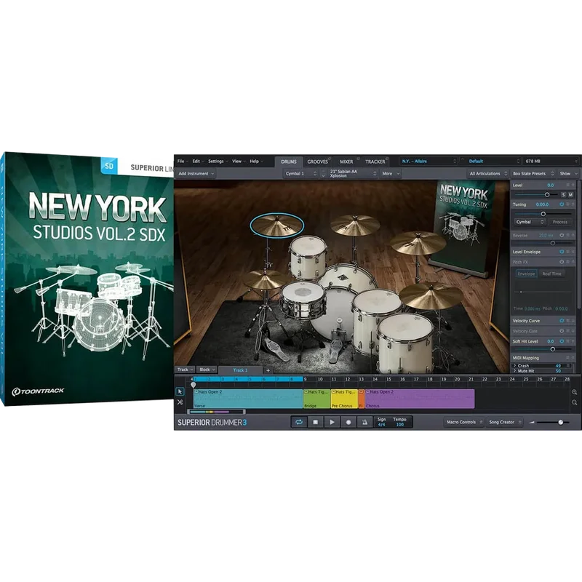Select the green Bridge song block
Viewport: 582px width, 582px height.
(x=316, y=399)
